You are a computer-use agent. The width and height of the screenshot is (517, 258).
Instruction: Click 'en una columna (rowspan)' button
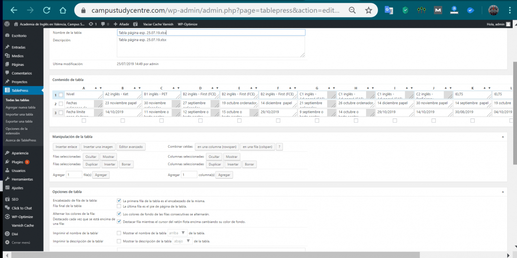(217, 147)
